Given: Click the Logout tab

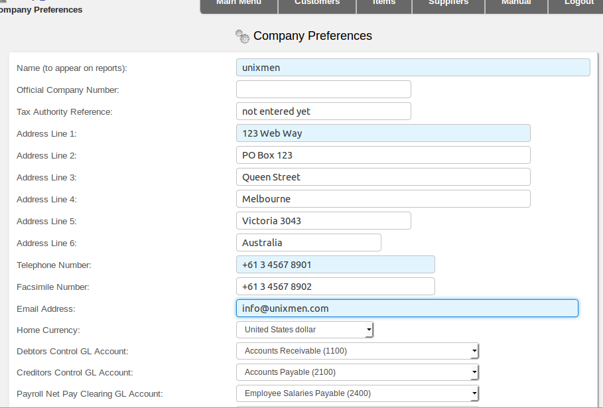Looking at the screenshot, I should point(577,5).
